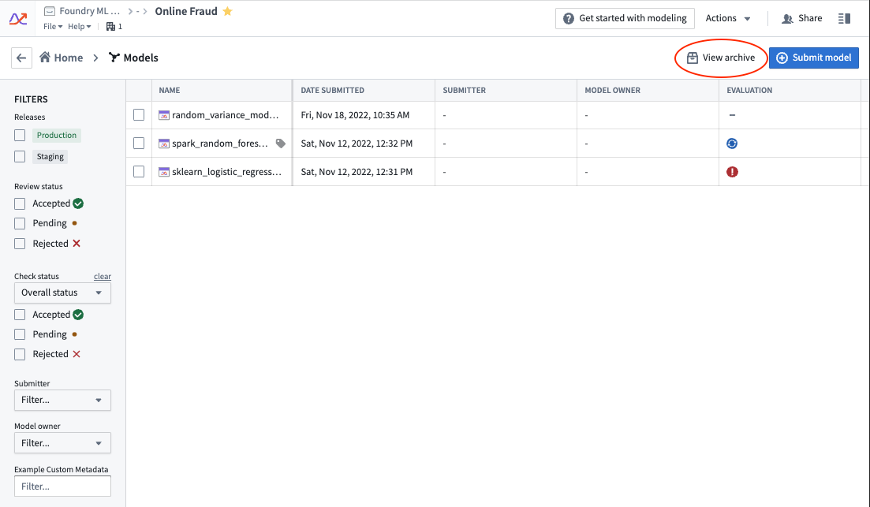This screenshot has height=507, width=870.
Task: Expand the Actions dropdown
Action: 728,18
